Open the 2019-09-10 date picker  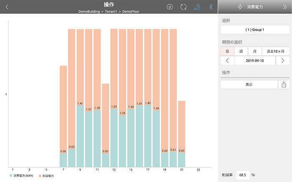click(x=254, y=61)
